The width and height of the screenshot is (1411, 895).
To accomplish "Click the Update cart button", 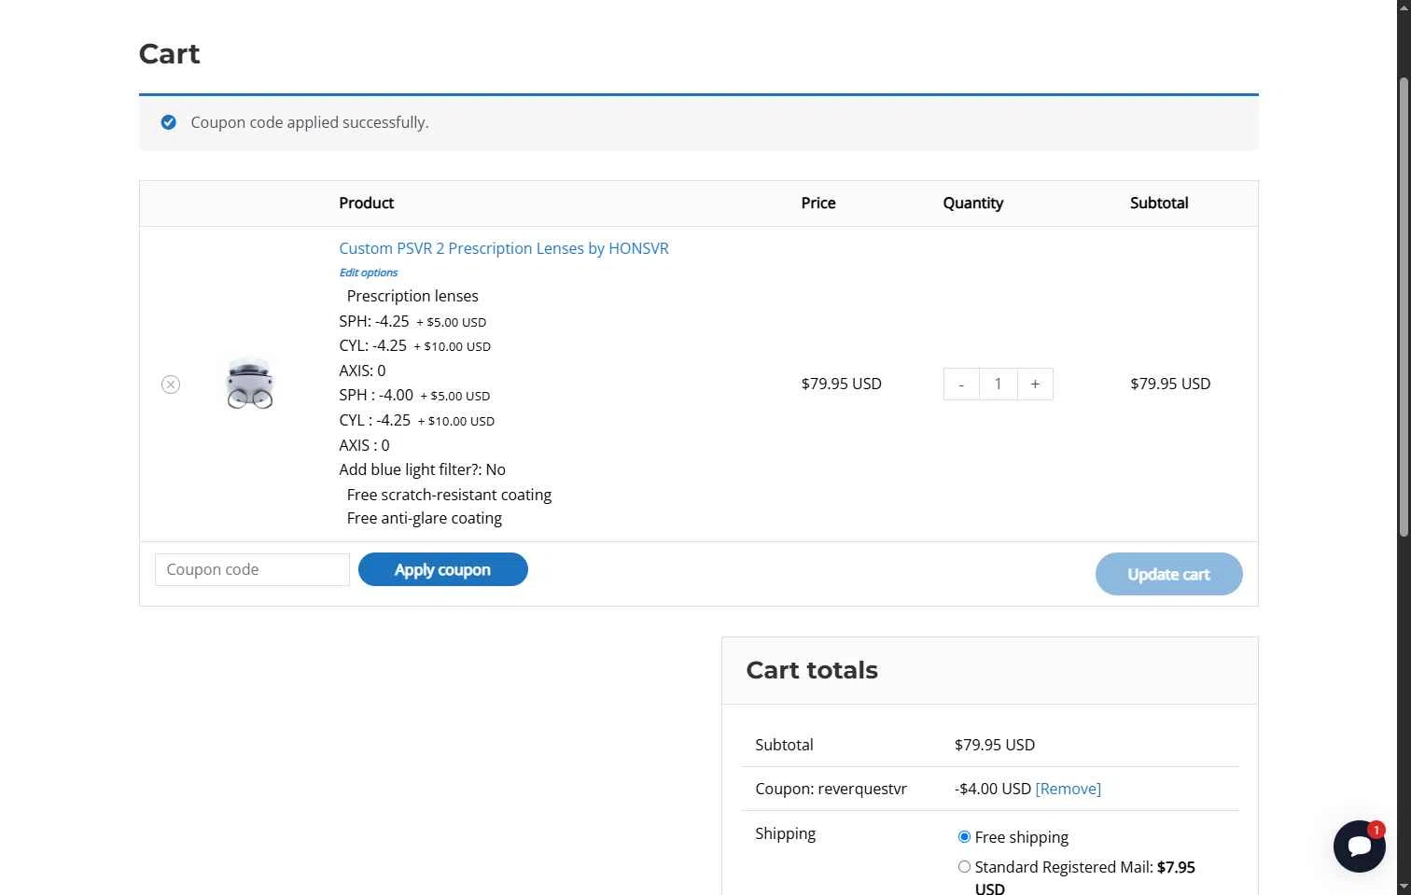I will (x=1168, y=574).
